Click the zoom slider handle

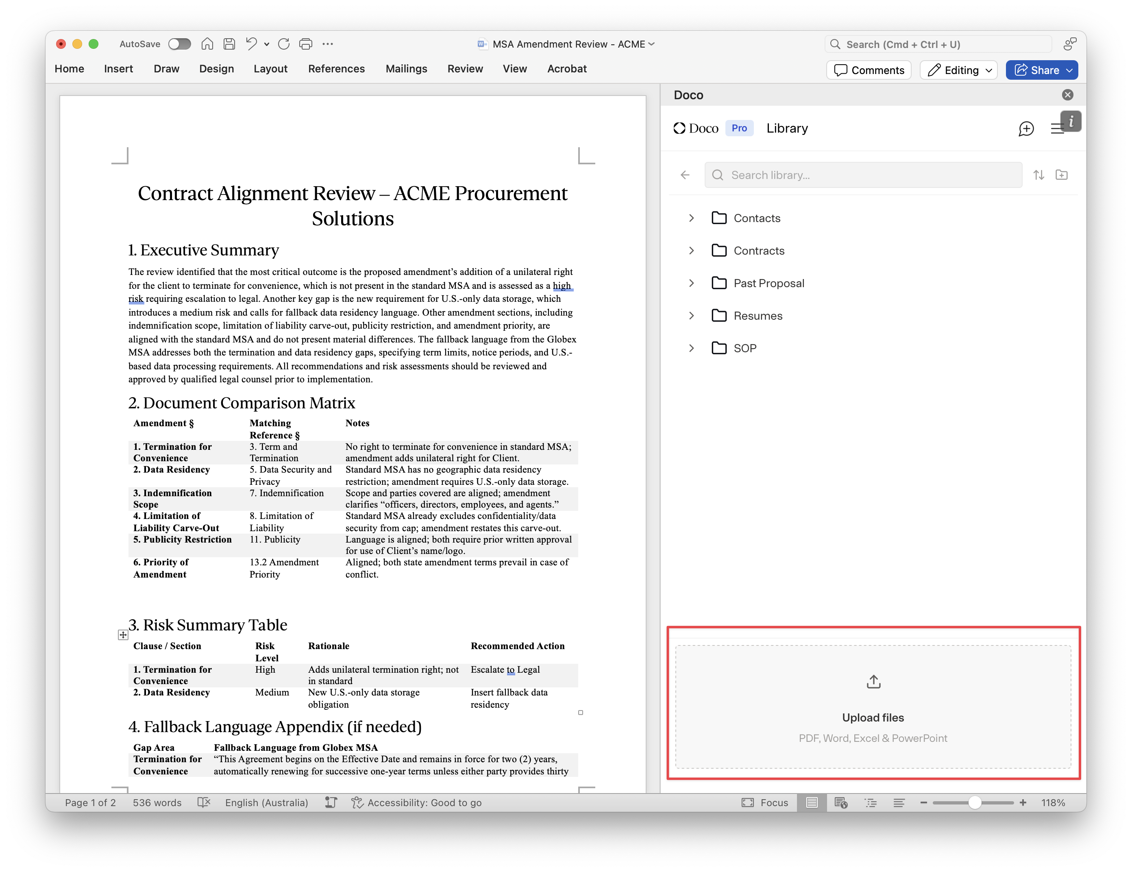pyautogui.click(x=974, y=802)
